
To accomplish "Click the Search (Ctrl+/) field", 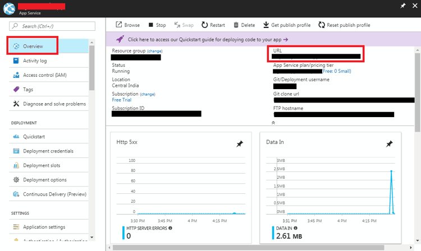I will coord(48,26).
